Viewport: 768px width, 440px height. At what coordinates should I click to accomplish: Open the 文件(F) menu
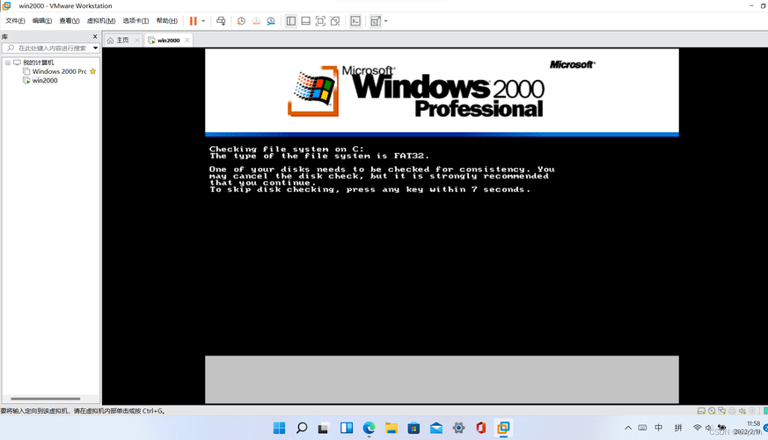click(x=15, y=21)
